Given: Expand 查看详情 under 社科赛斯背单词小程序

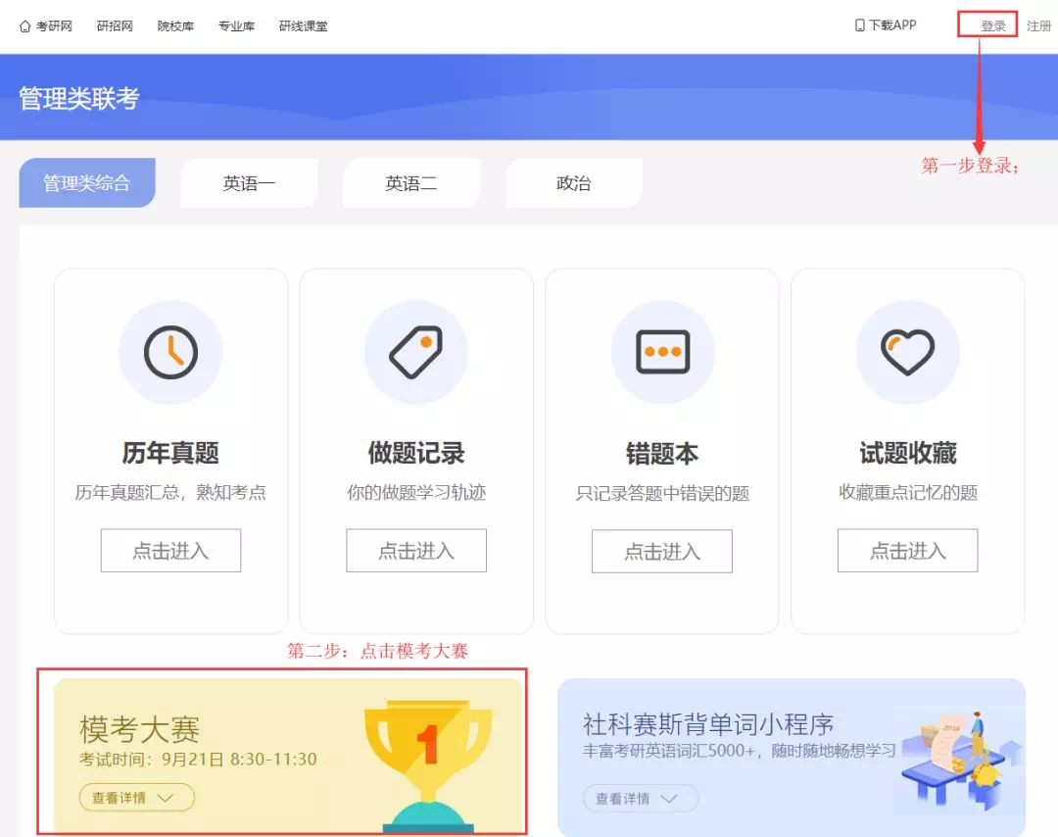Looking at the screenshot, I should (640, 798).
